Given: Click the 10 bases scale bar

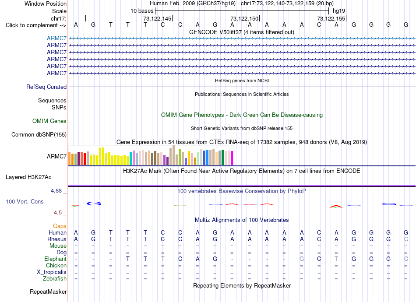Looking at the screenshot, I should point(242,11).
